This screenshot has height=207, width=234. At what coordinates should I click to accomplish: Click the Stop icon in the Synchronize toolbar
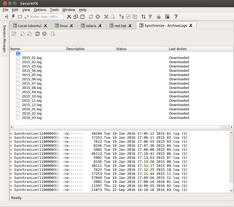tap(44, 34)
